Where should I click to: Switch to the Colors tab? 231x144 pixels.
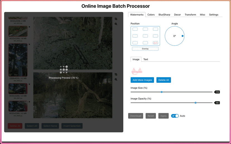pyautogui.click(x=151, y=14)
